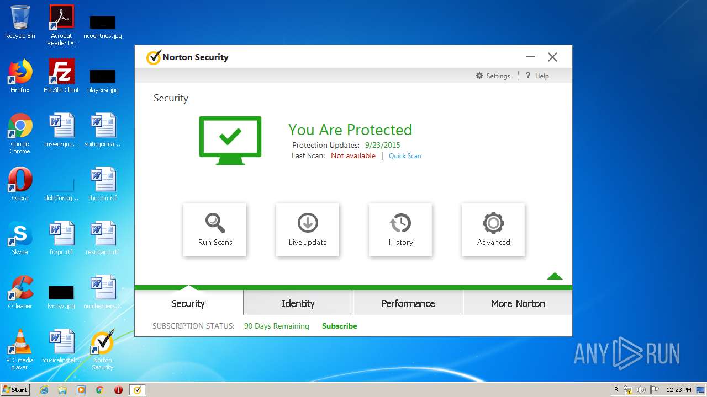Open Internet Explorer from taskbar
Screen dimensions: 707x397
[x=44, y=390]
